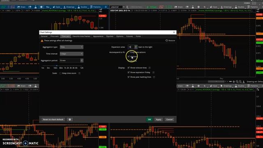Maximize the blue-highlighted chart cell

tap(100, 11)
